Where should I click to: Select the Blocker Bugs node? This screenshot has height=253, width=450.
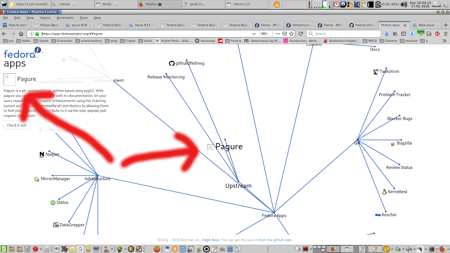click(x=400, y=119)
